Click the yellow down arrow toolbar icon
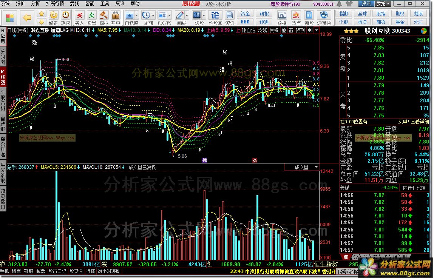 click(x=41, y=22)
